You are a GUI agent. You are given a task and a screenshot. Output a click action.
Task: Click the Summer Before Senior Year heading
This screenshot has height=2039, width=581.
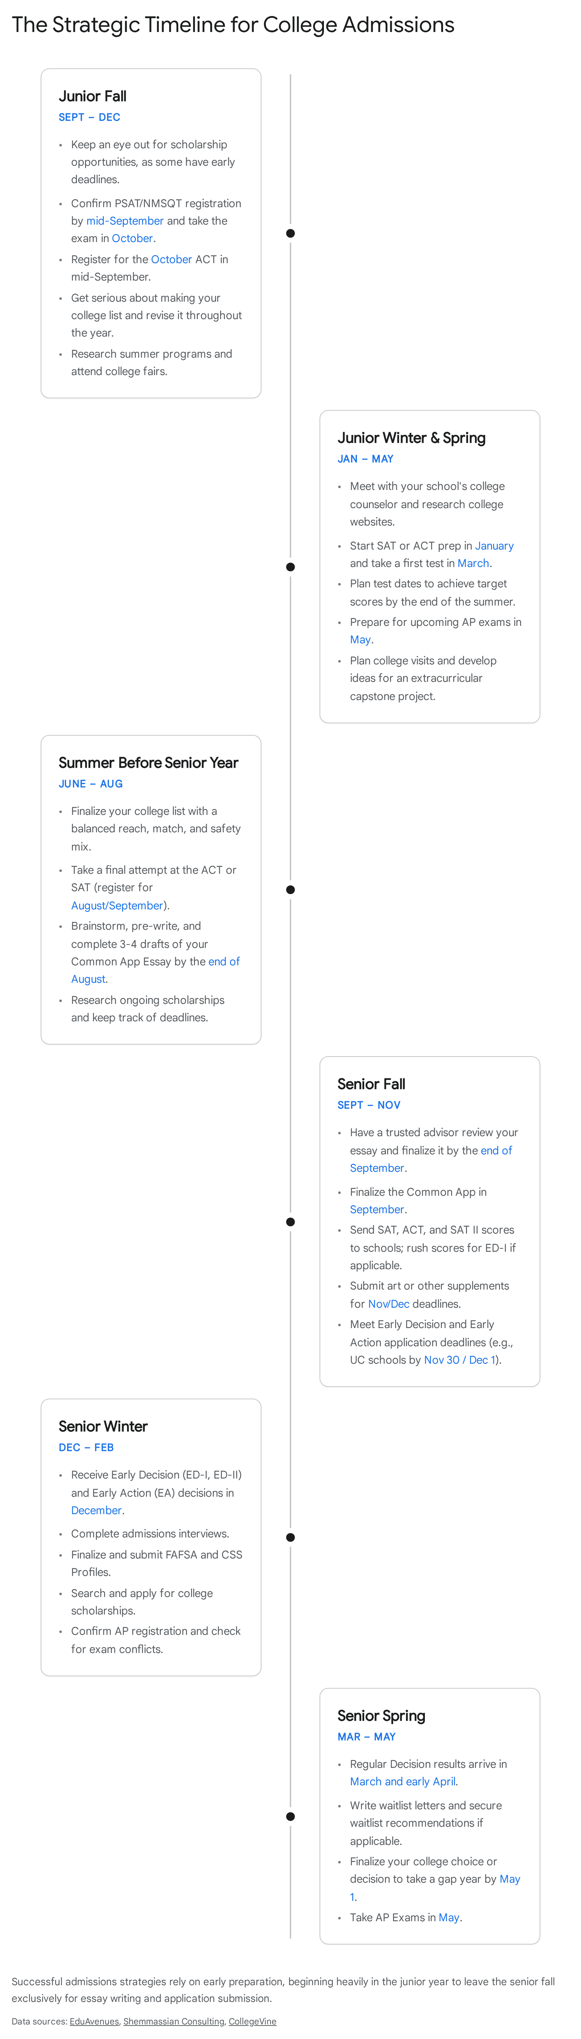[x=148, y=762]
